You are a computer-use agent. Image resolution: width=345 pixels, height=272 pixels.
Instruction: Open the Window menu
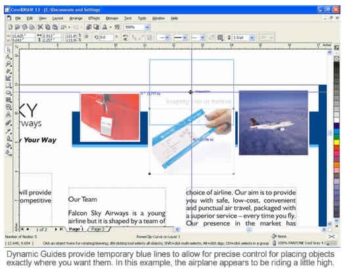[x=158, y=18]
